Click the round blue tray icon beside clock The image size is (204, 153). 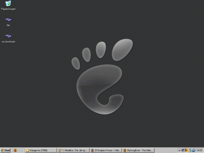193,151
